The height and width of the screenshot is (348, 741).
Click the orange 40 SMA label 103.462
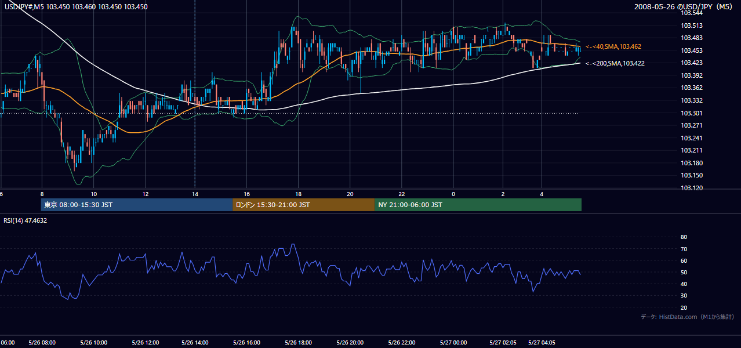tap(613, 46)
